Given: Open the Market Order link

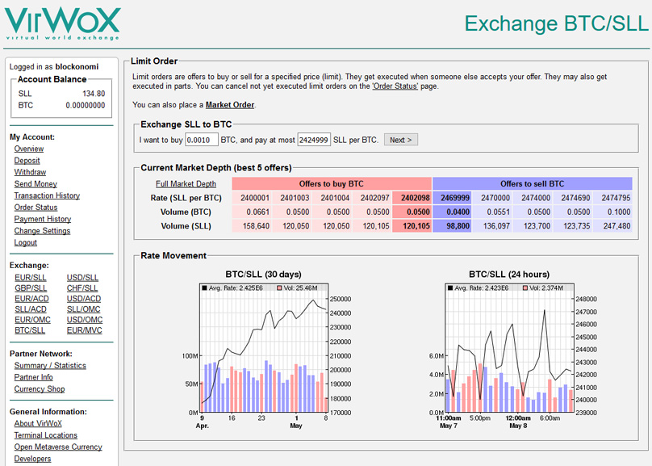Looking at the screenshot, I should coord(230,105).
